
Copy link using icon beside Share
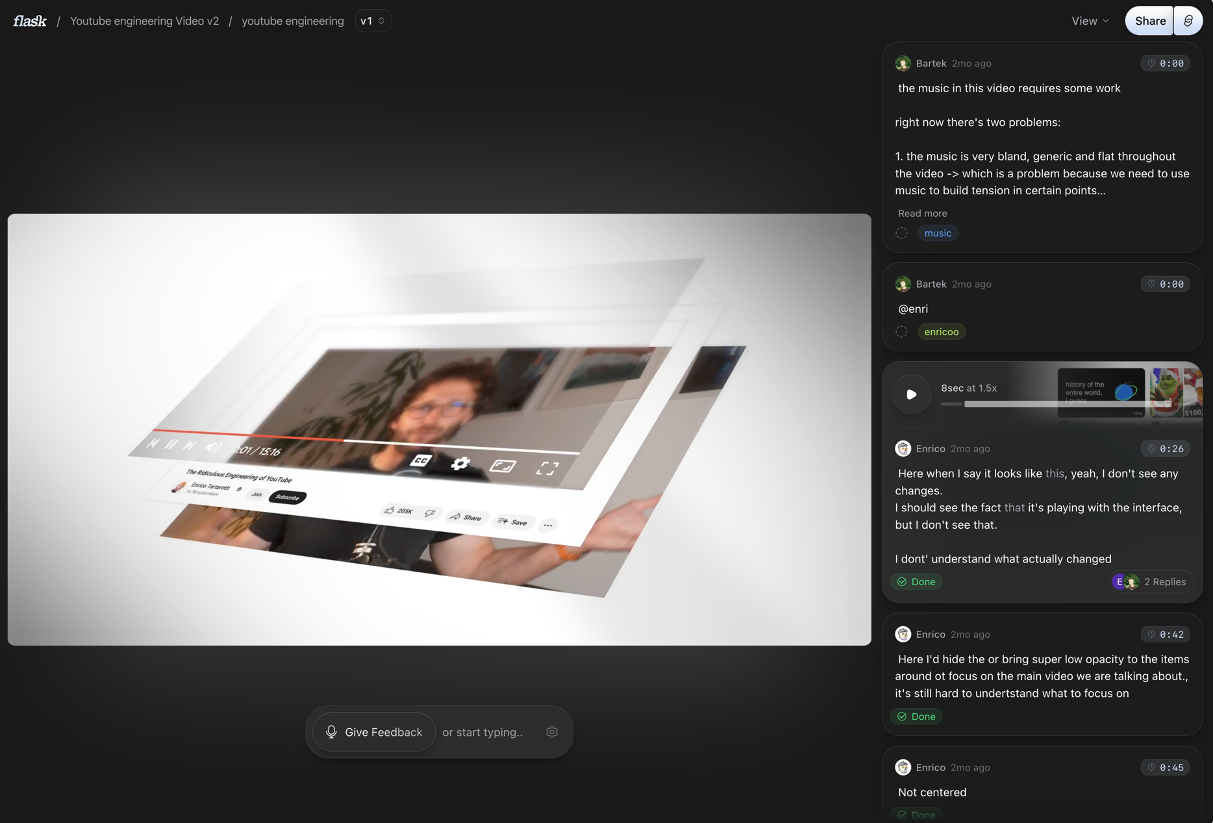click(1188, 21)
